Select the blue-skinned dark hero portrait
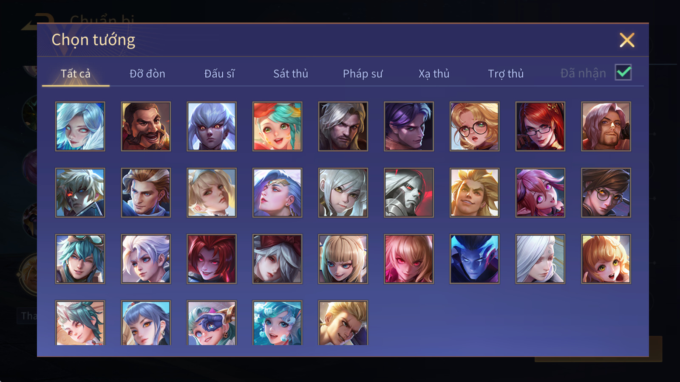The image size is (680, 382). [474, 259]
